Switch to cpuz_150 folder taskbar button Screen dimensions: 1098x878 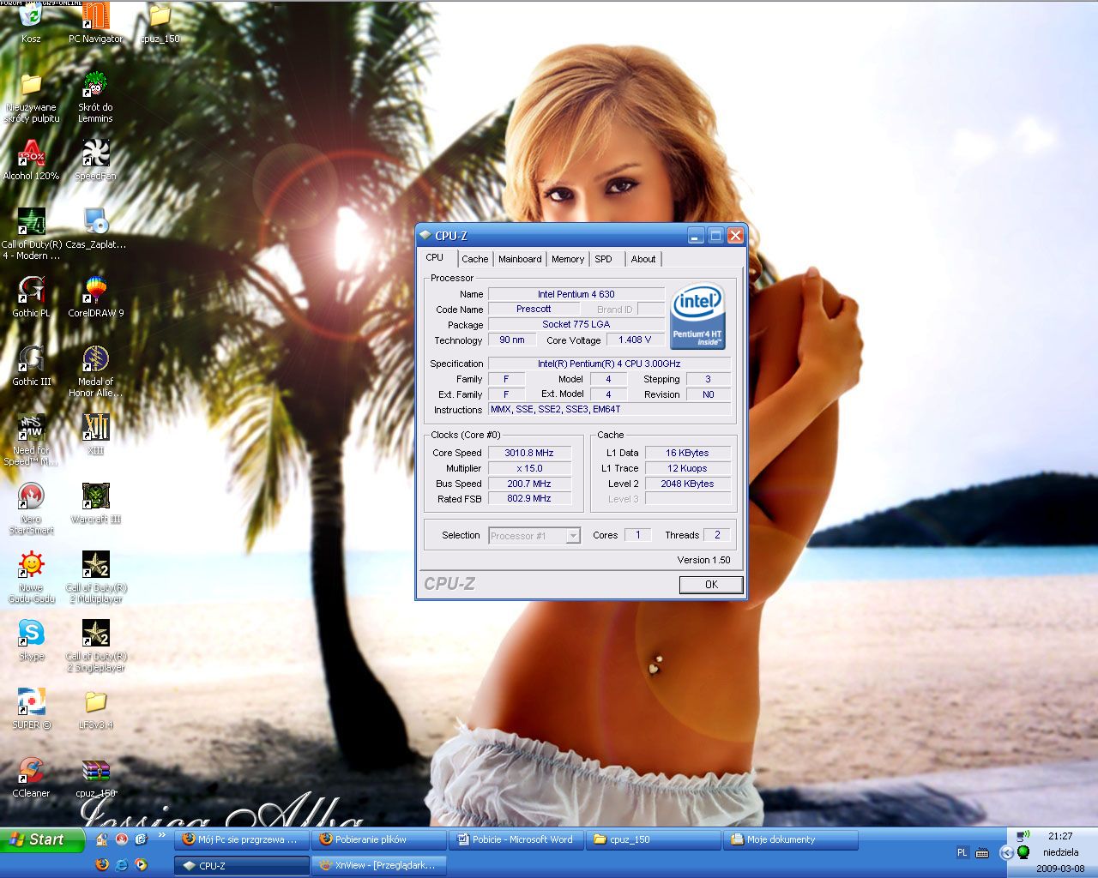(654, 839)
